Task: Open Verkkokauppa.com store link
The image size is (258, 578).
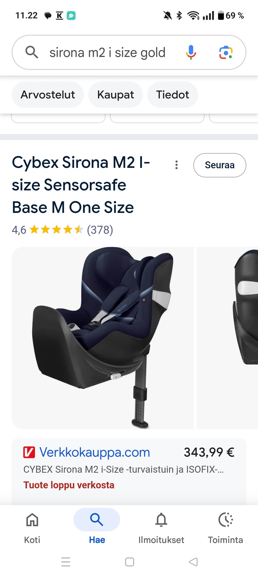Action: (x=95, y=452)
